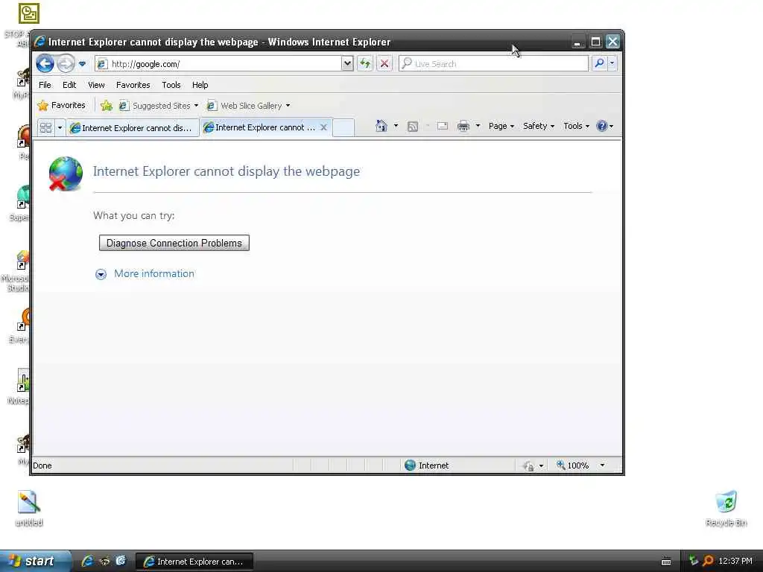The image size is (763, 572).
Task: Click the Add to Favorites Bar star icon
Action: pos(106,106)
